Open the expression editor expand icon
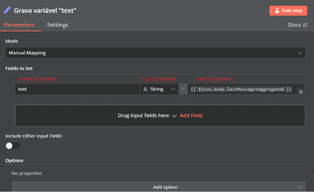This screenshot has height=192, width=314. coord(301,92)
